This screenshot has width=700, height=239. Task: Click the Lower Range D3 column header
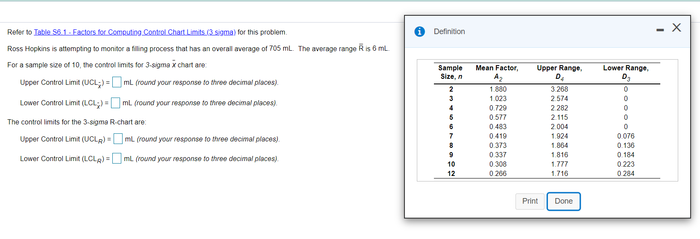[x=626, y=72]
